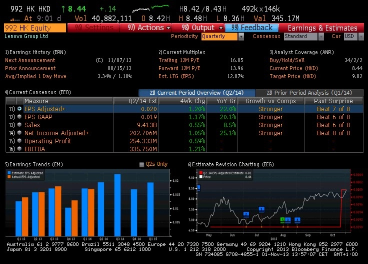Click the Growth vs Comps column header
The image size is (368, 264).
point(270,101)
